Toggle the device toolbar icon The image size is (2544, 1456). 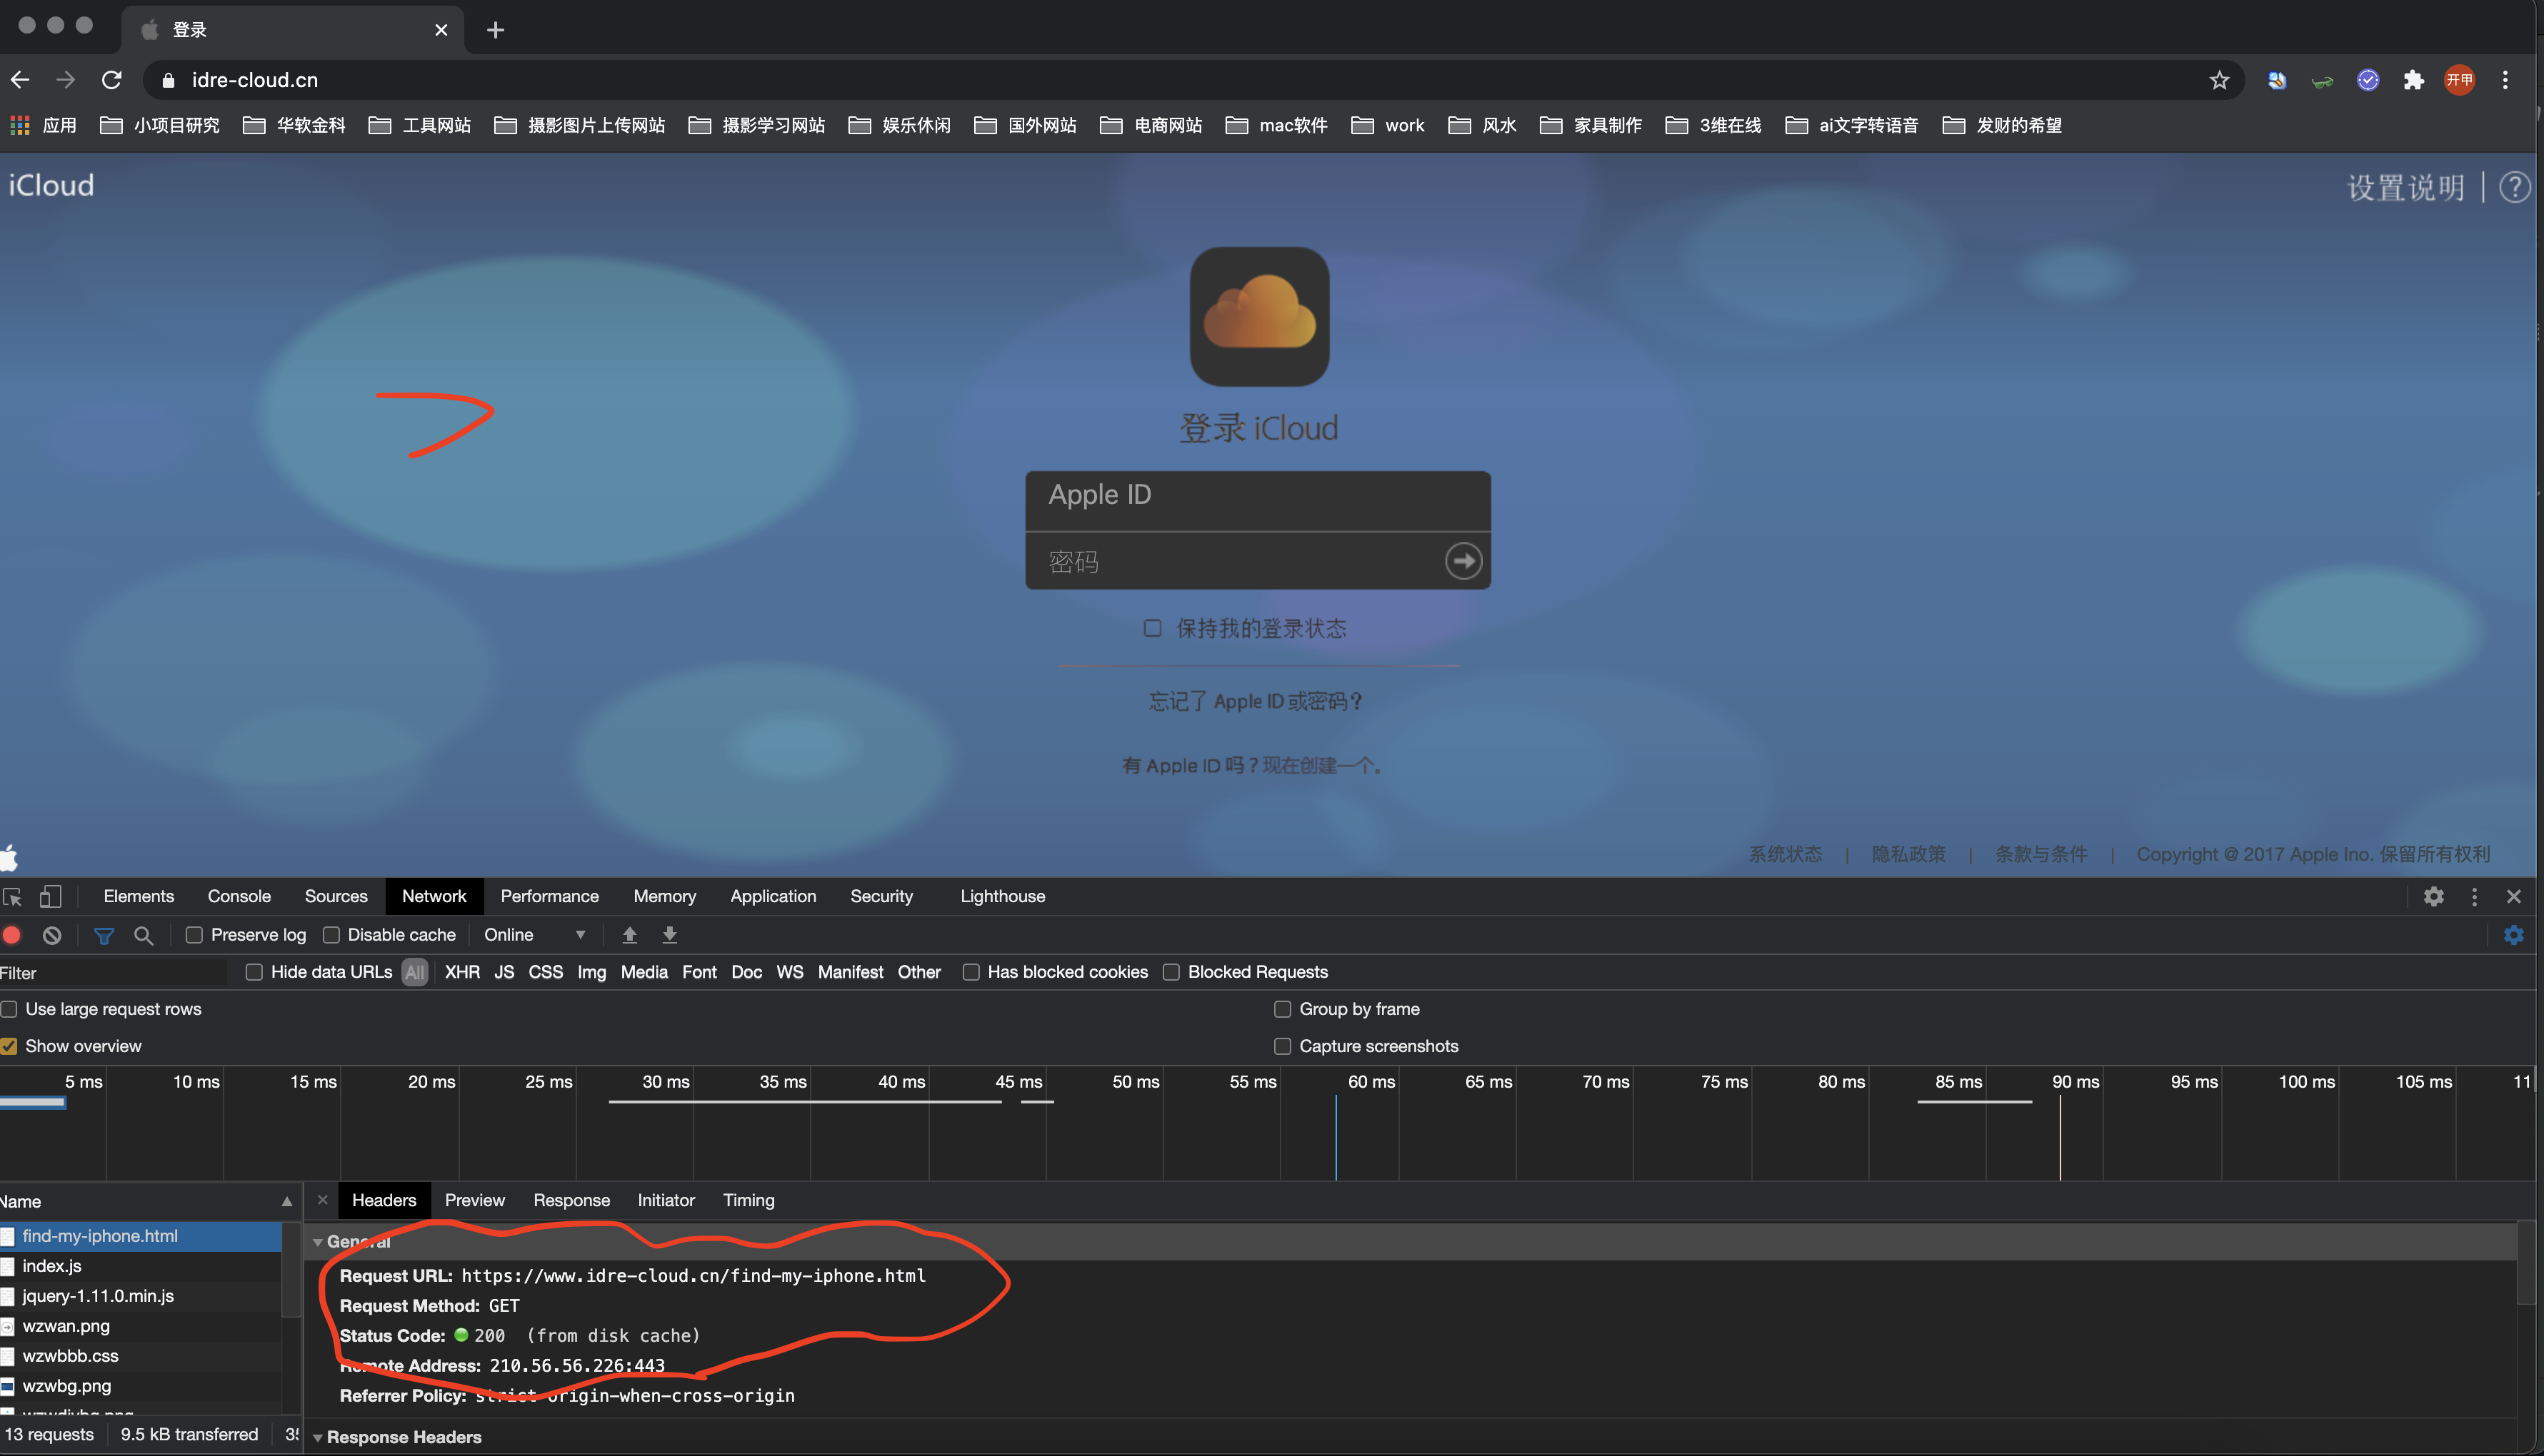50,896
